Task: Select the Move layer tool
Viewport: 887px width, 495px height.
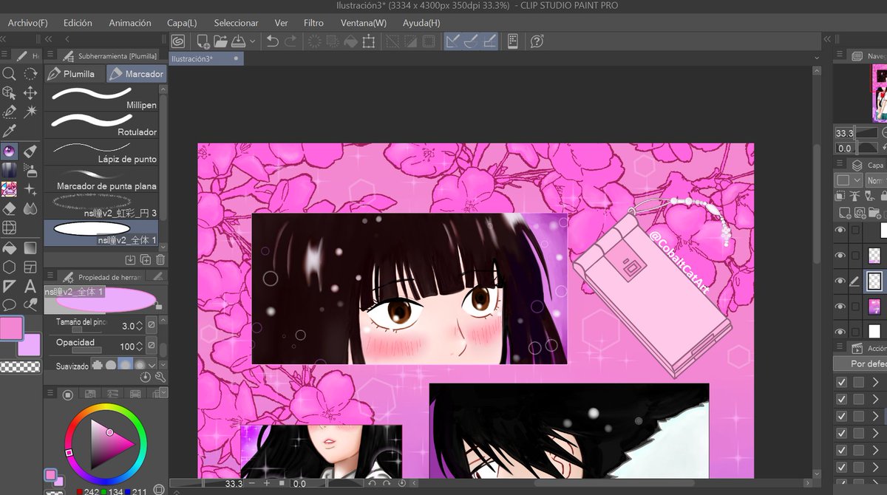Action: tap(32, 92)
